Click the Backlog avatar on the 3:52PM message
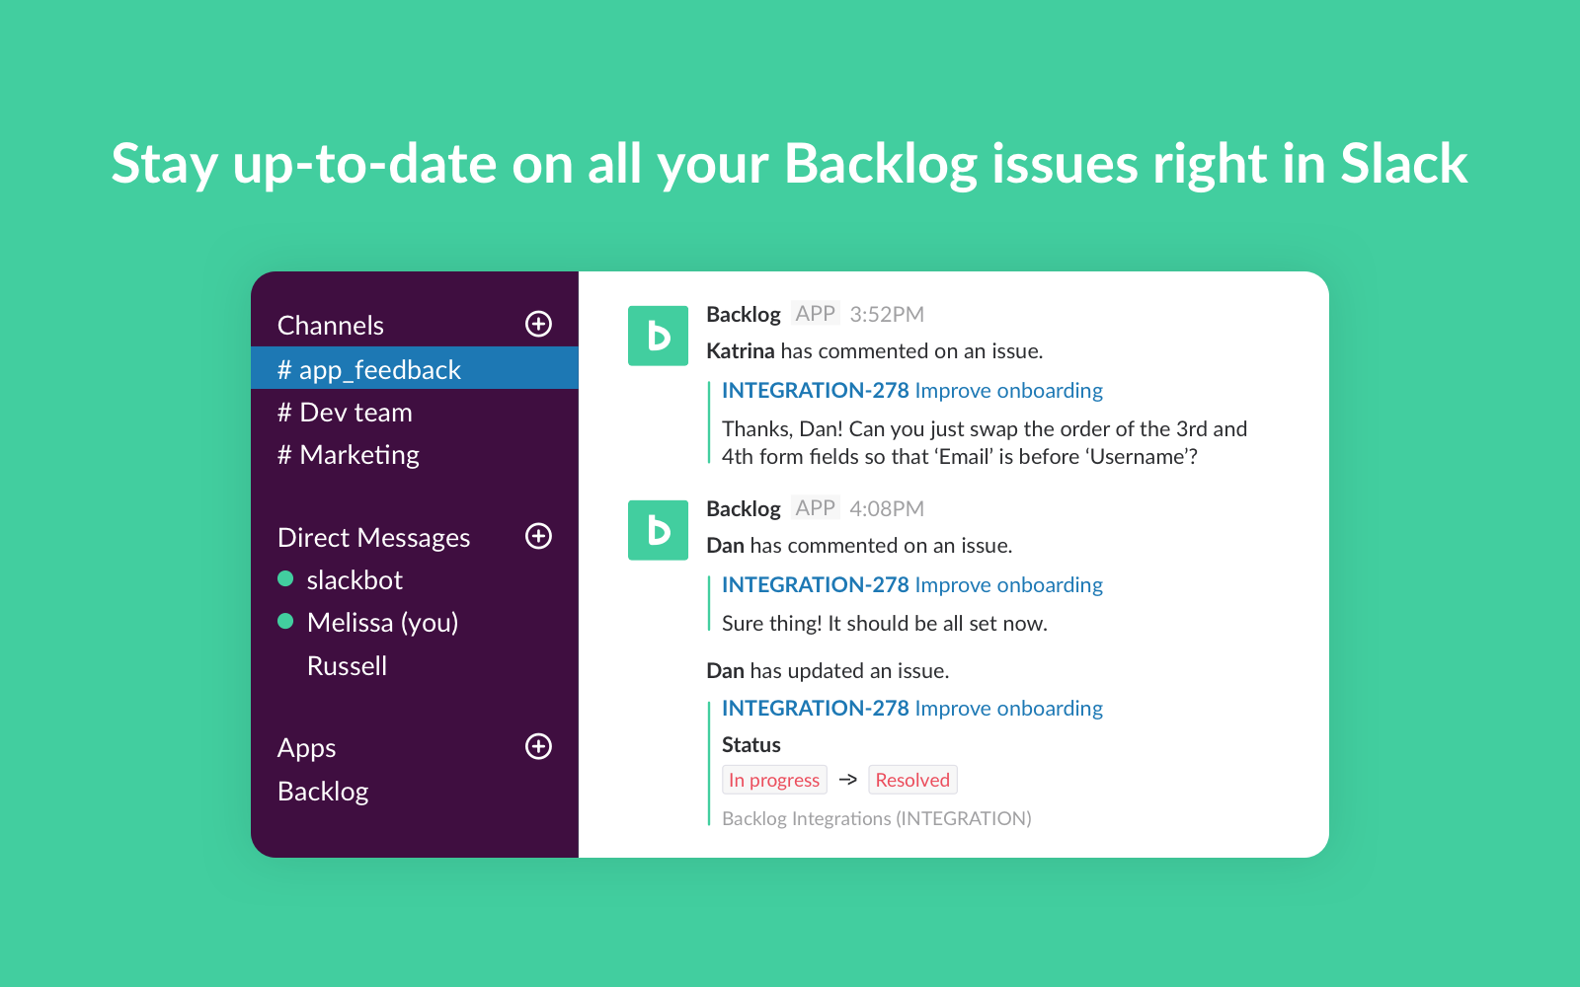Screen dimensions: 1580x987 click(x=658, y=336)
